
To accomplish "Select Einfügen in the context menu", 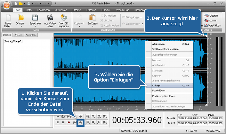I will pos(169,85).
